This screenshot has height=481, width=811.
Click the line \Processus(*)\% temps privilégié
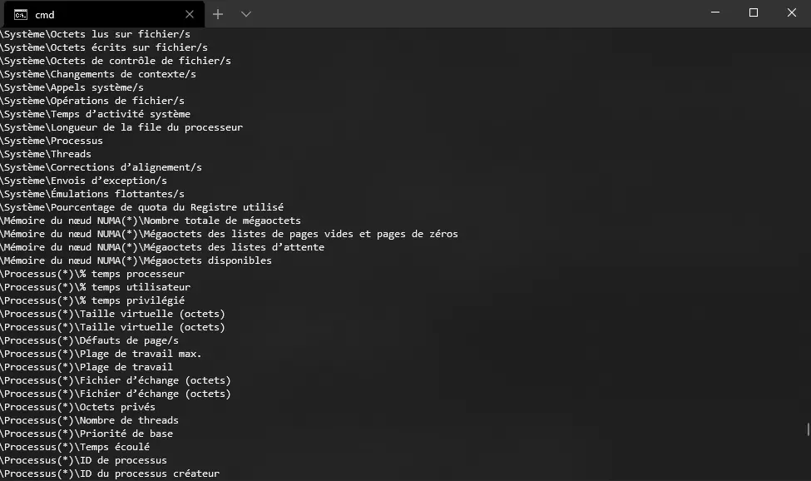(92, 300)
